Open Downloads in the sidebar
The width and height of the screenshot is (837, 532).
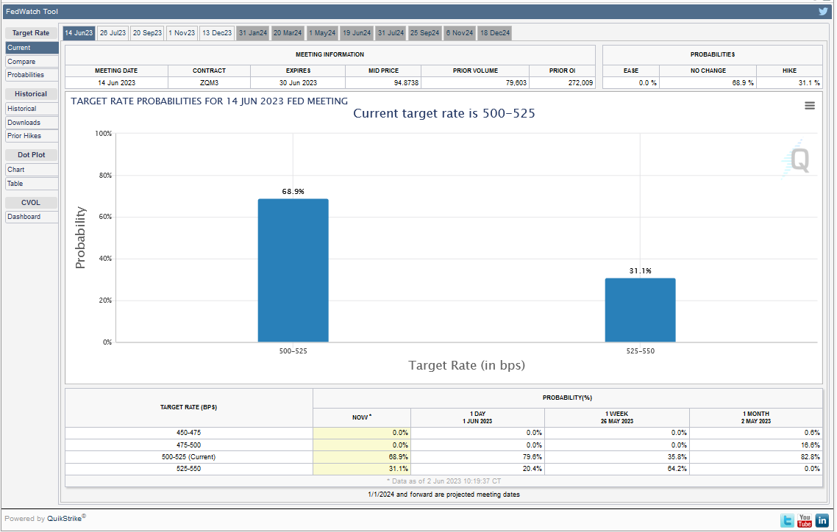pos(32,123)
